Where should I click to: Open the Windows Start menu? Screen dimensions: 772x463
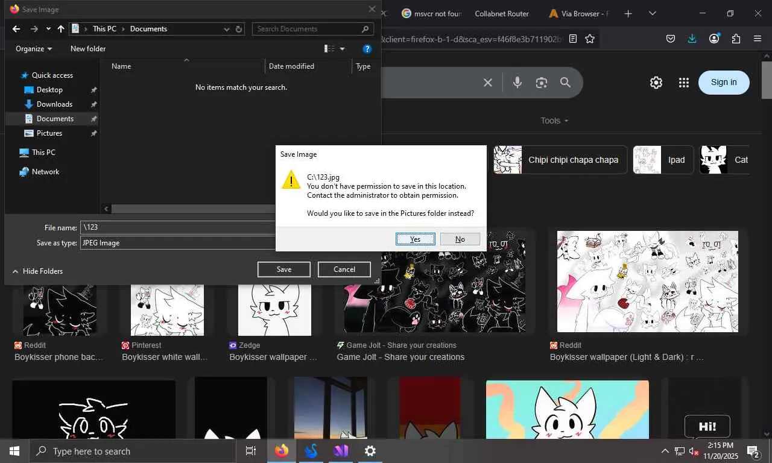[14, 451]
